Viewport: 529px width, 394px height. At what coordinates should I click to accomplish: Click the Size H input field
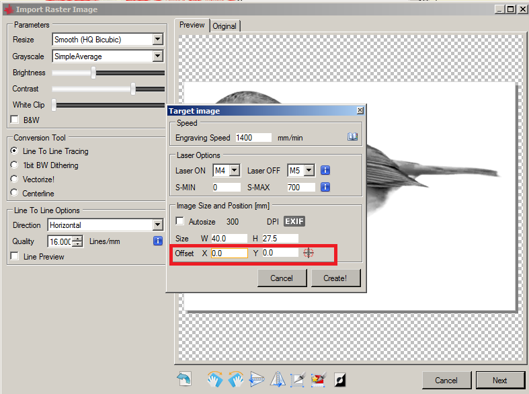[x=280, y=239]
